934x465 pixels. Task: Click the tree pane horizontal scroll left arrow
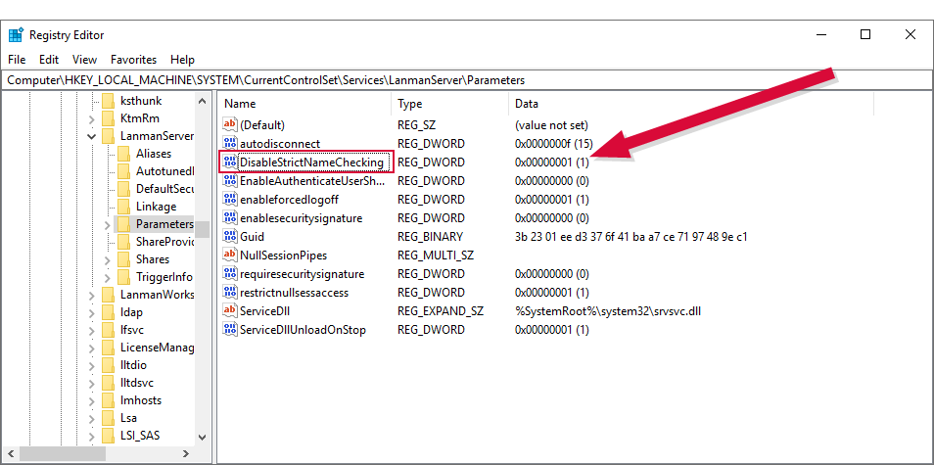tap(11, 453)
